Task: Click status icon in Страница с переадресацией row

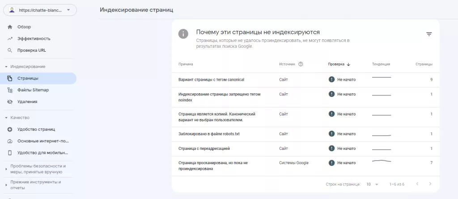Action: click(331, 148)
